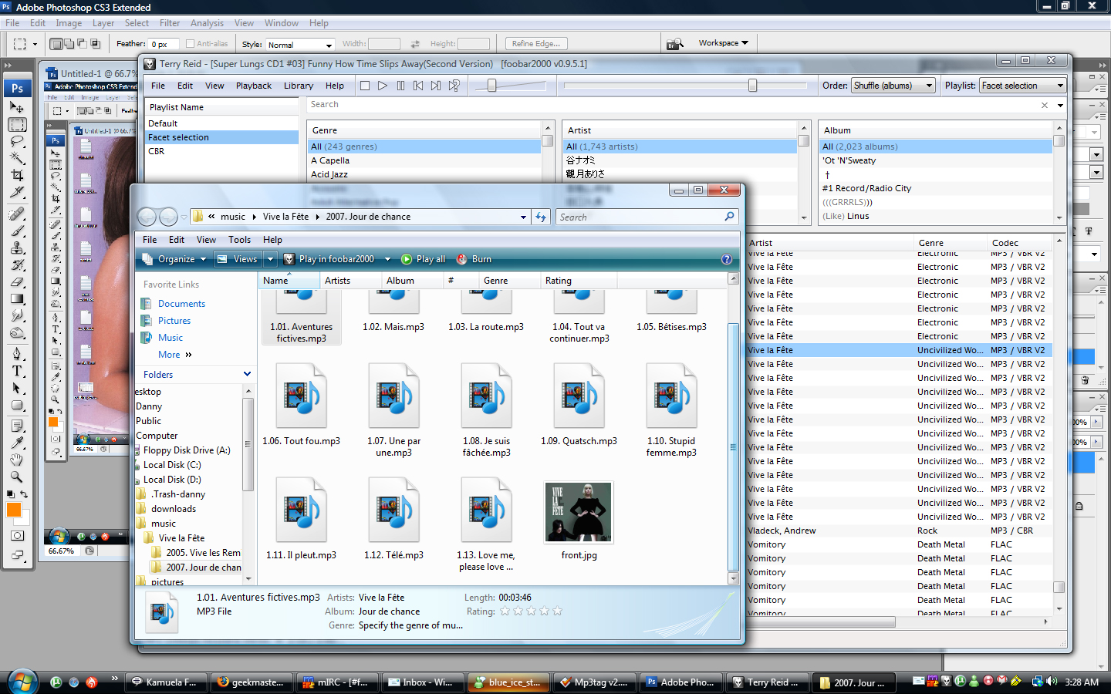Expand the Explorer address bar history dropdown
Viewport: 1111px width, 694px height.
click(523, 217)
